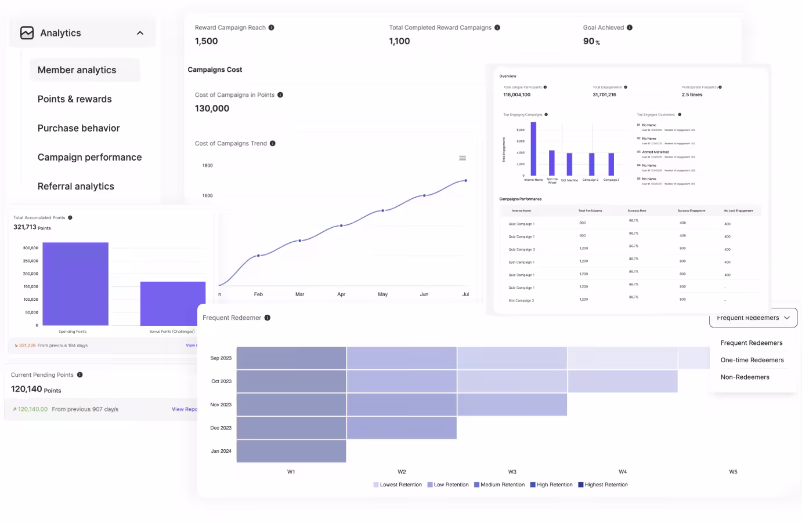Click info icon beside Top Engaged Customers

click(x=680, y=115)
